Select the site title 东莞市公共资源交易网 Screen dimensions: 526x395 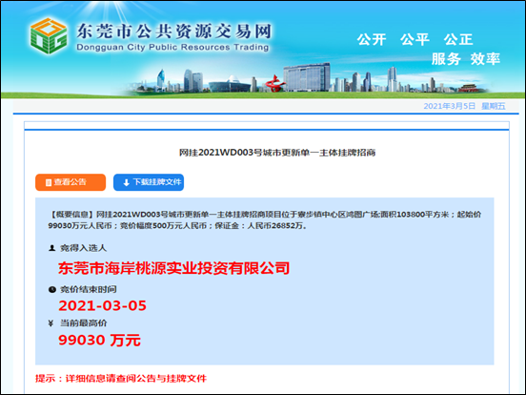pyautogui.click(x=173, y=31)
